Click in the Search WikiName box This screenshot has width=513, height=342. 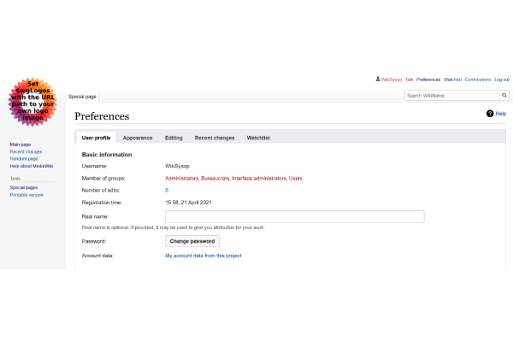pyautogui.click(x=451, y=96)
